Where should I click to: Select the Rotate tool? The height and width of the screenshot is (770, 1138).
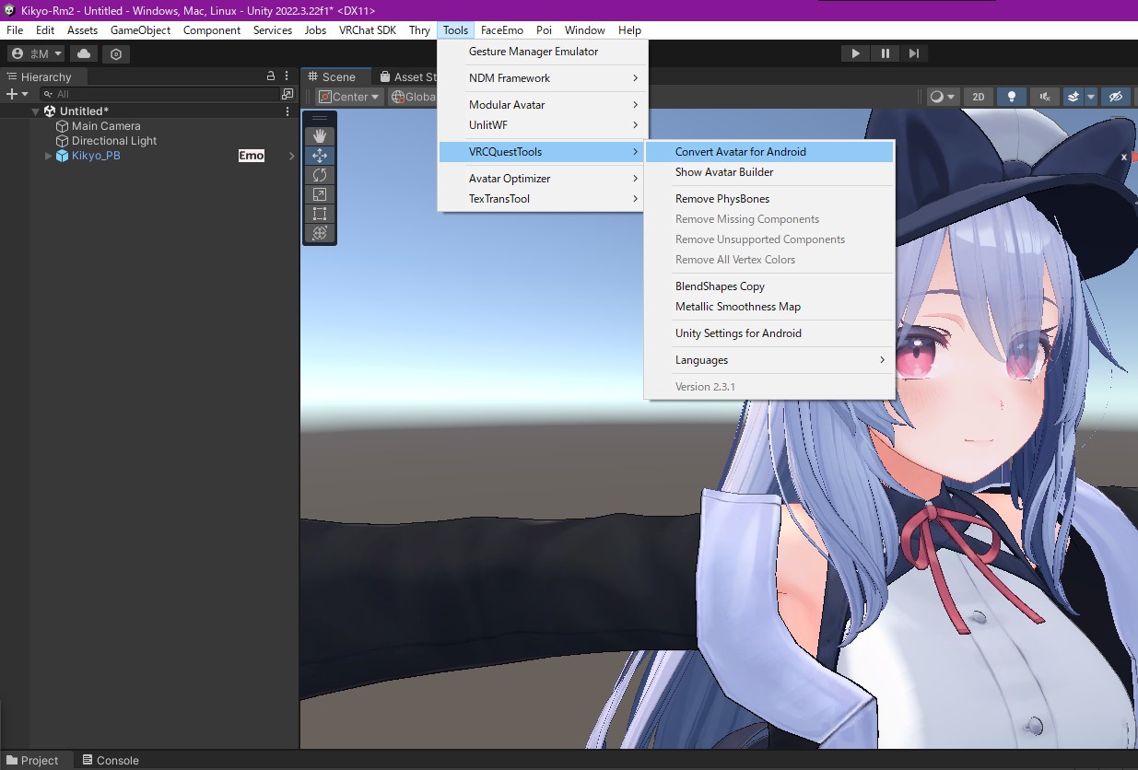(320, 175)
